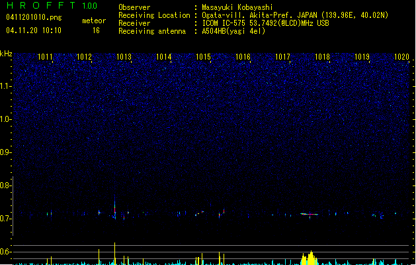The image size is (416, 265).
Task: Click the 1019 time axis label
Action: [362, 57]
